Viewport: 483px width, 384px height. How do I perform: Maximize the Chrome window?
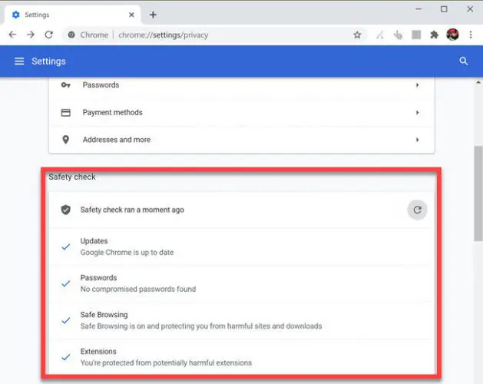coord(444,9)
